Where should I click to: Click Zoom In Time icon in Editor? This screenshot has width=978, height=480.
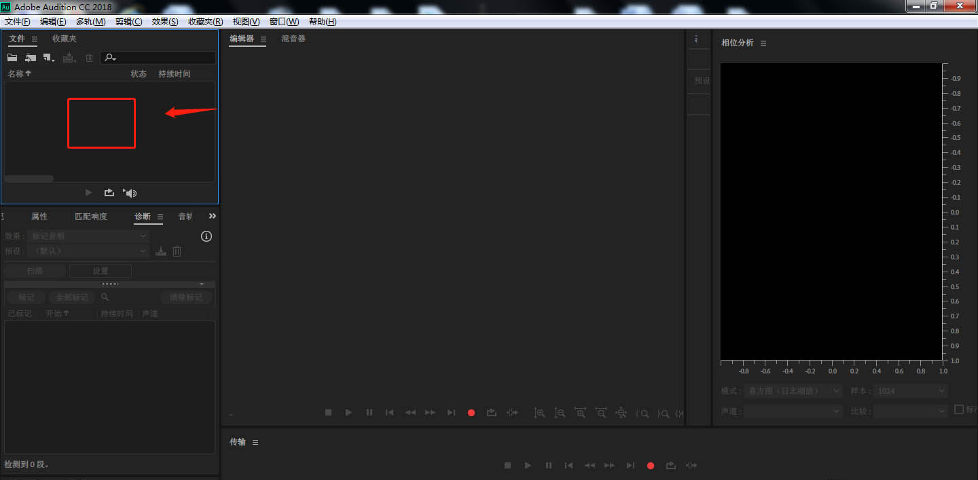[580, 412]
